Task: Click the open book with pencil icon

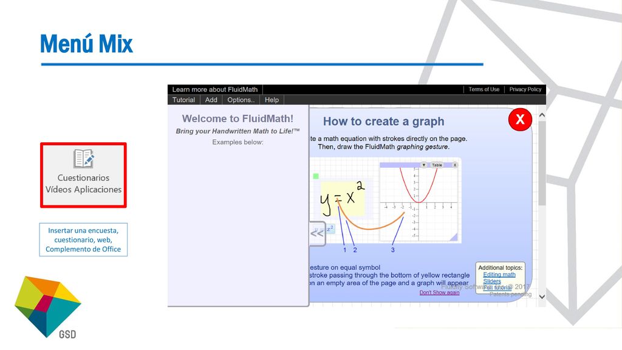Action: pos(84,159)
